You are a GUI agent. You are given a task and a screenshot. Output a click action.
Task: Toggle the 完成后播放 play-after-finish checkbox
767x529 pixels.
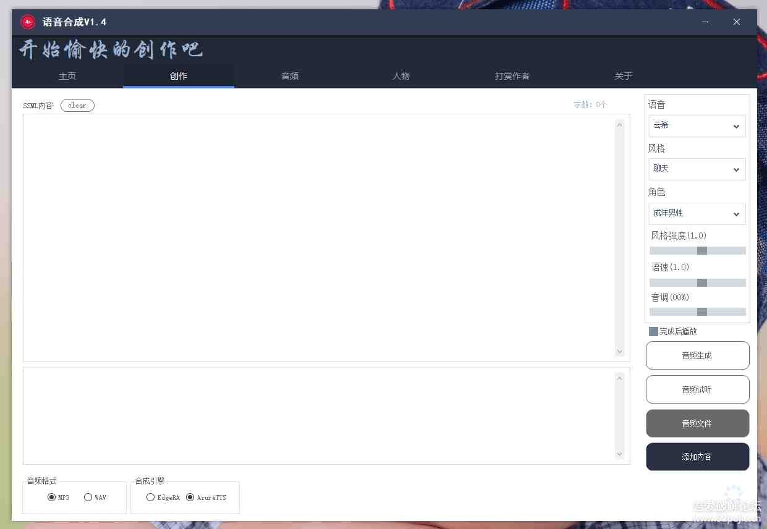(653, 331)
